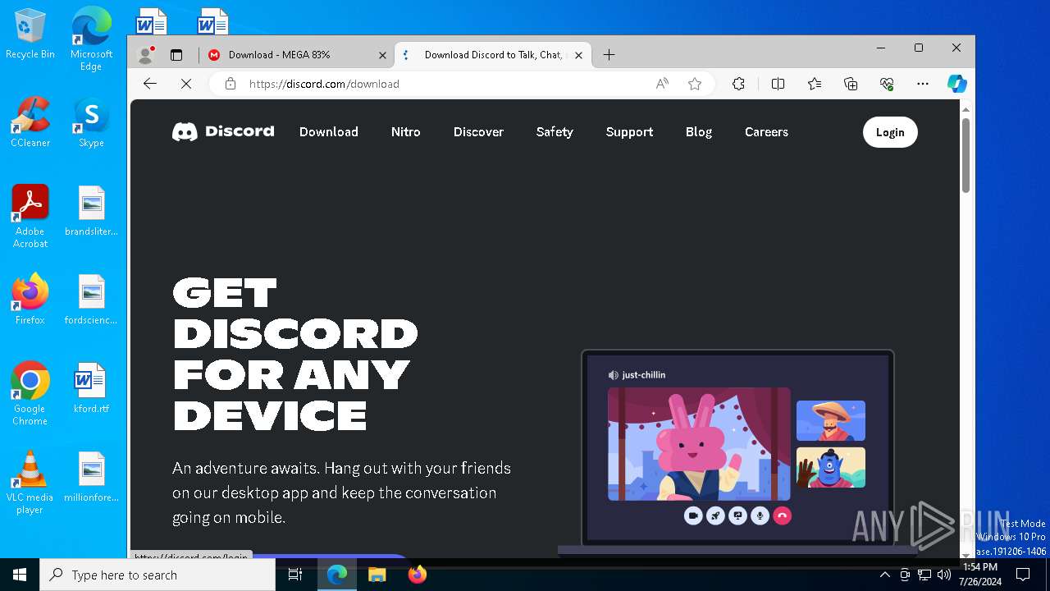Show hidden system tray icons

[x=885, y=575]
